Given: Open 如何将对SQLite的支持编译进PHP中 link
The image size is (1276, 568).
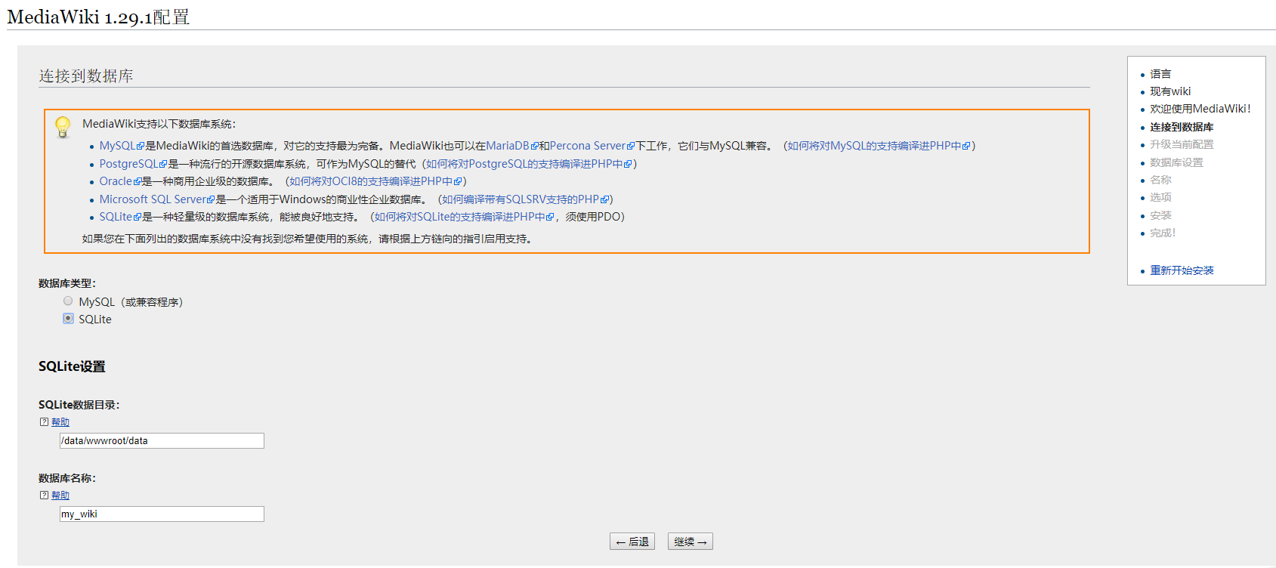Looking at the screenshot, I should [x=465, y=217].
